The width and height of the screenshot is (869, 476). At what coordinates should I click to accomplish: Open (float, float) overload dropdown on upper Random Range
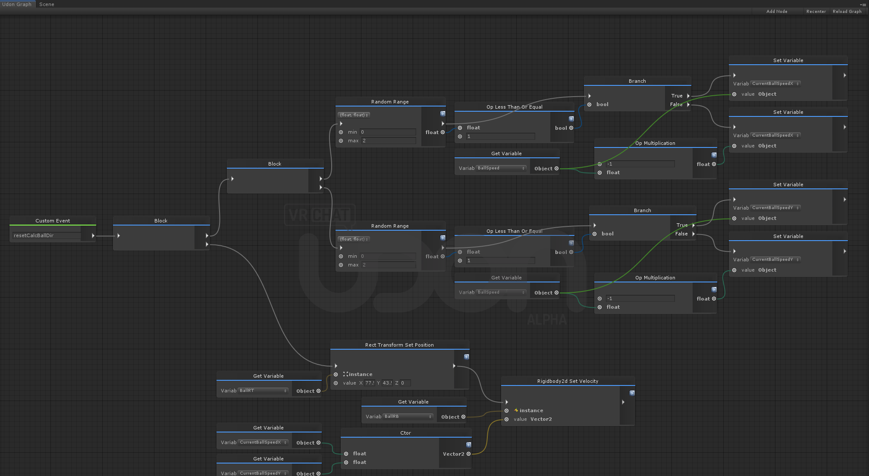354,115
